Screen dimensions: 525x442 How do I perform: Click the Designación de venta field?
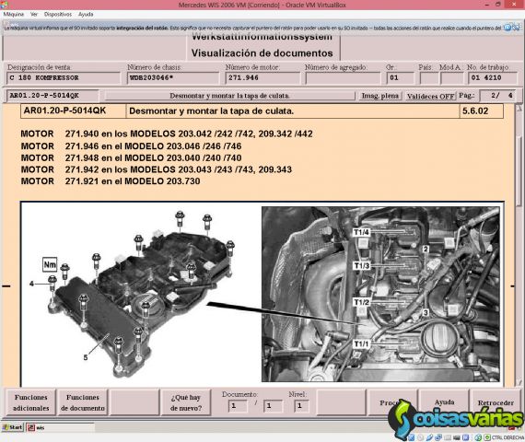(x=64, y=78)
